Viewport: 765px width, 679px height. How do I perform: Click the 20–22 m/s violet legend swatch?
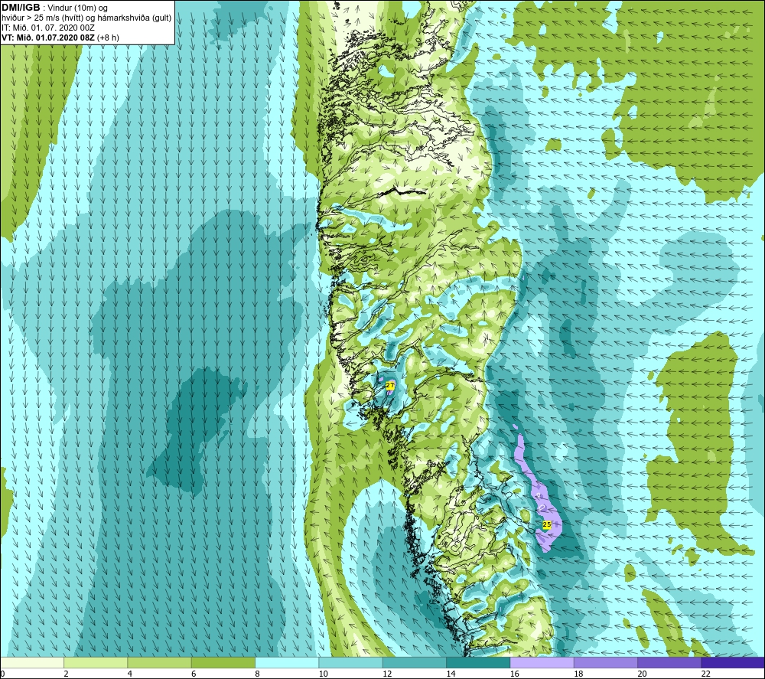pyautogui.click(x=669, y=662)
